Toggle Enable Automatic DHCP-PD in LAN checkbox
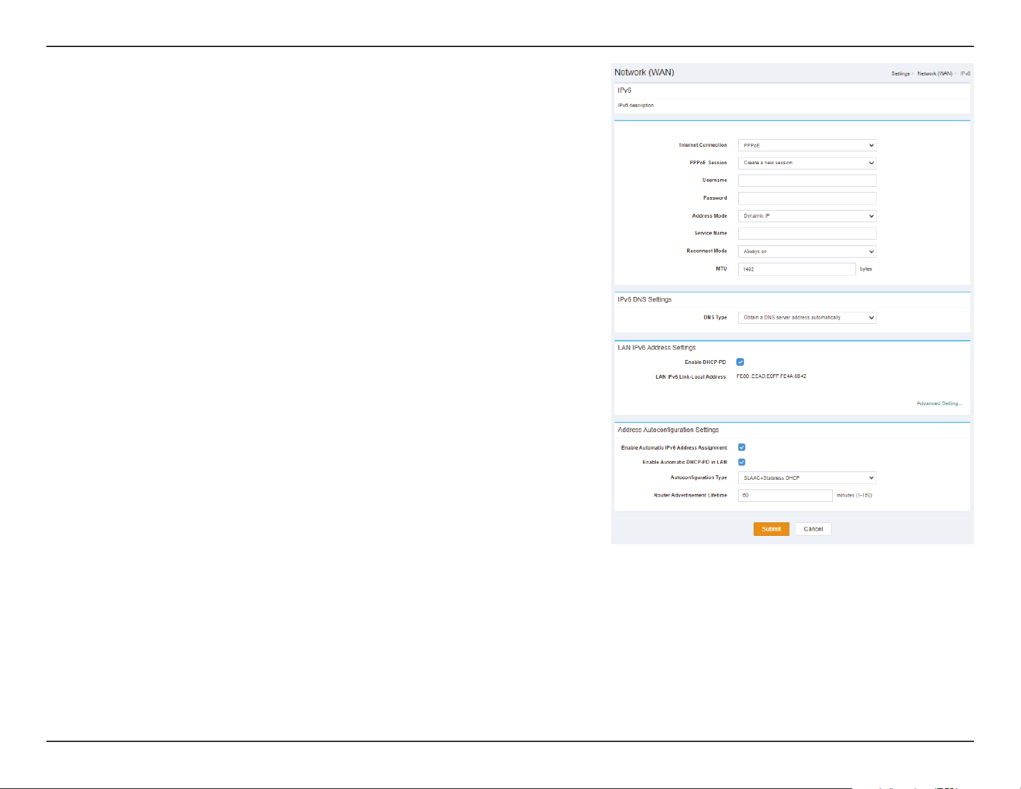This screenshot has height=789, width=1021. 741,462
